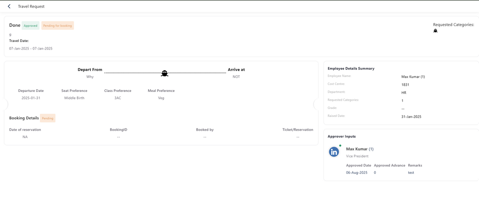Click the travel date range 07-Jan-2025
The height and width of the screenshot is (198, 479).
[31, 49]
